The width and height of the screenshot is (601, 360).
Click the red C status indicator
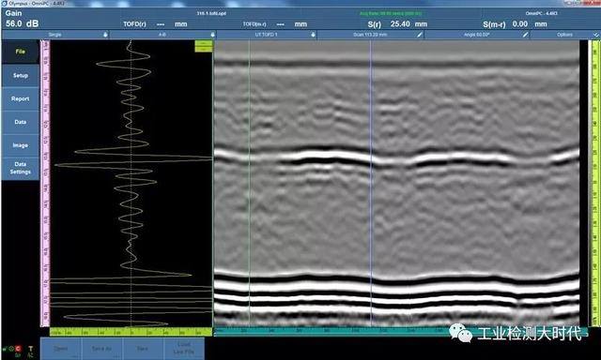(18, 349)
